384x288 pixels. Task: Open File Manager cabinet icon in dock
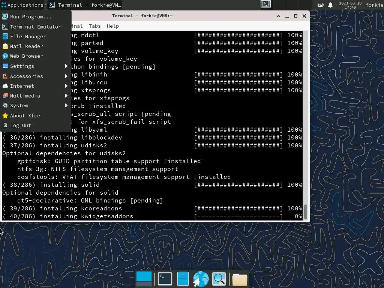click(183, 279)
